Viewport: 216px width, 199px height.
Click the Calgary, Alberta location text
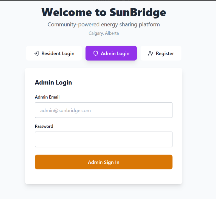tap(104, 33)
